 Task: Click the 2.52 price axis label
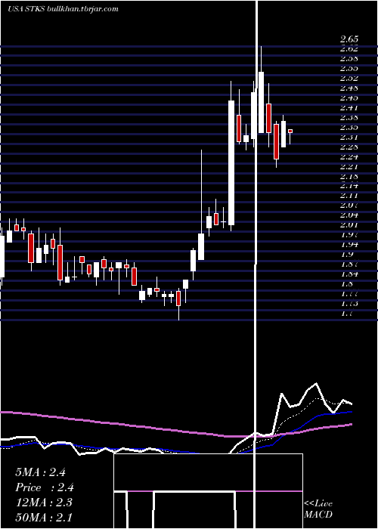pyautogui.click(x=349, y=79)
